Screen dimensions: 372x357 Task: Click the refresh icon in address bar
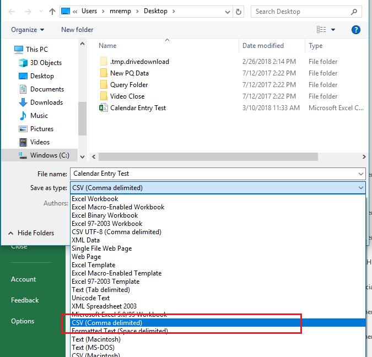pos(238,12)
